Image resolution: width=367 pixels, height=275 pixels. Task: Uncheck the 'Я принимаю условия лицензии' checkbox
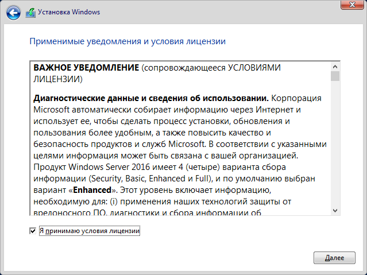[33, 231]
